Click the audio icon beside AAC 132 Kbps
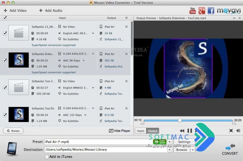Screen dimensions: 243x161 (x=59, y=115)
